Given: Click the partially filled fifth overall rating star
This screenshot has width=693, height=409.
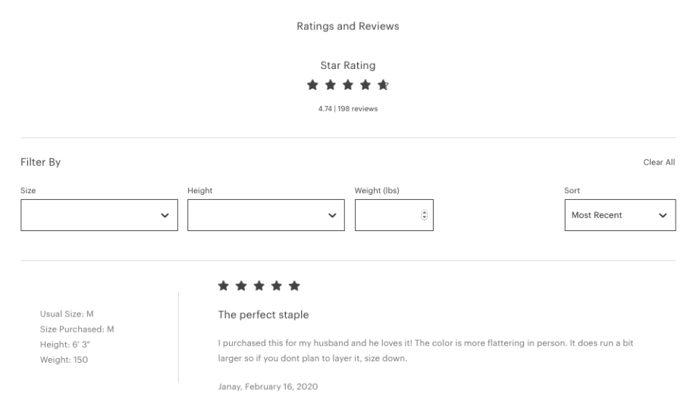Looking at the screenshot, I should 383,85.
